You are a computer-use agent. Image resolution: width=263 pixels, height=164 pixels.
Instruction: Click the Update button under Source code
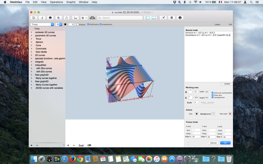227,84
